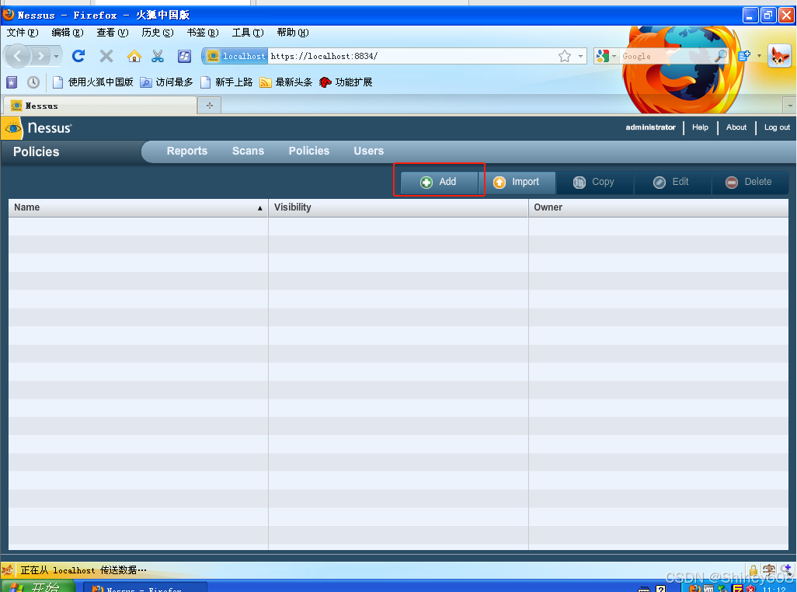This screenshot has width=797, height=592.
Task: Click the Edit policy button
Action: 673,182
